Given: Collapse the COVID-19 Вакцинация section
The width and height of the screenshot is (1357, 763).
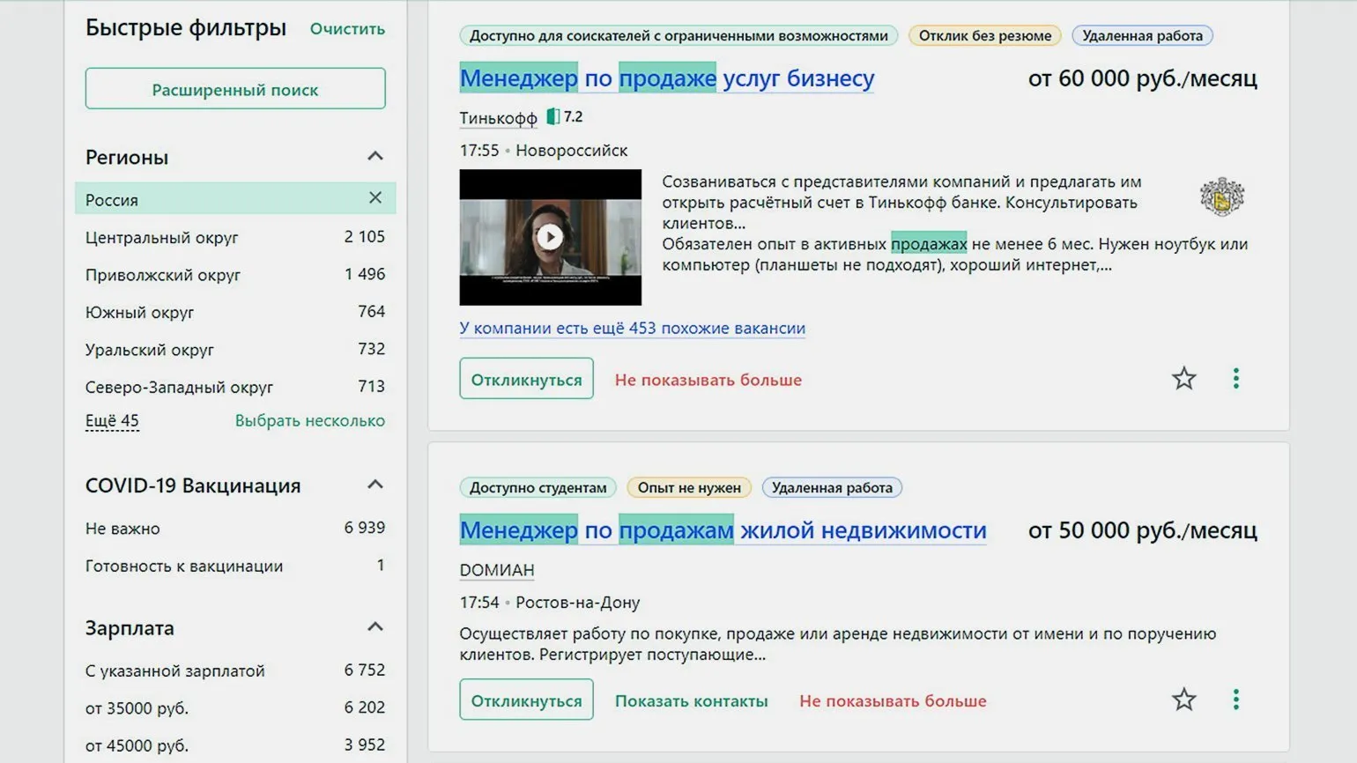Looking at the screenshot, I should tap(375, 485).
